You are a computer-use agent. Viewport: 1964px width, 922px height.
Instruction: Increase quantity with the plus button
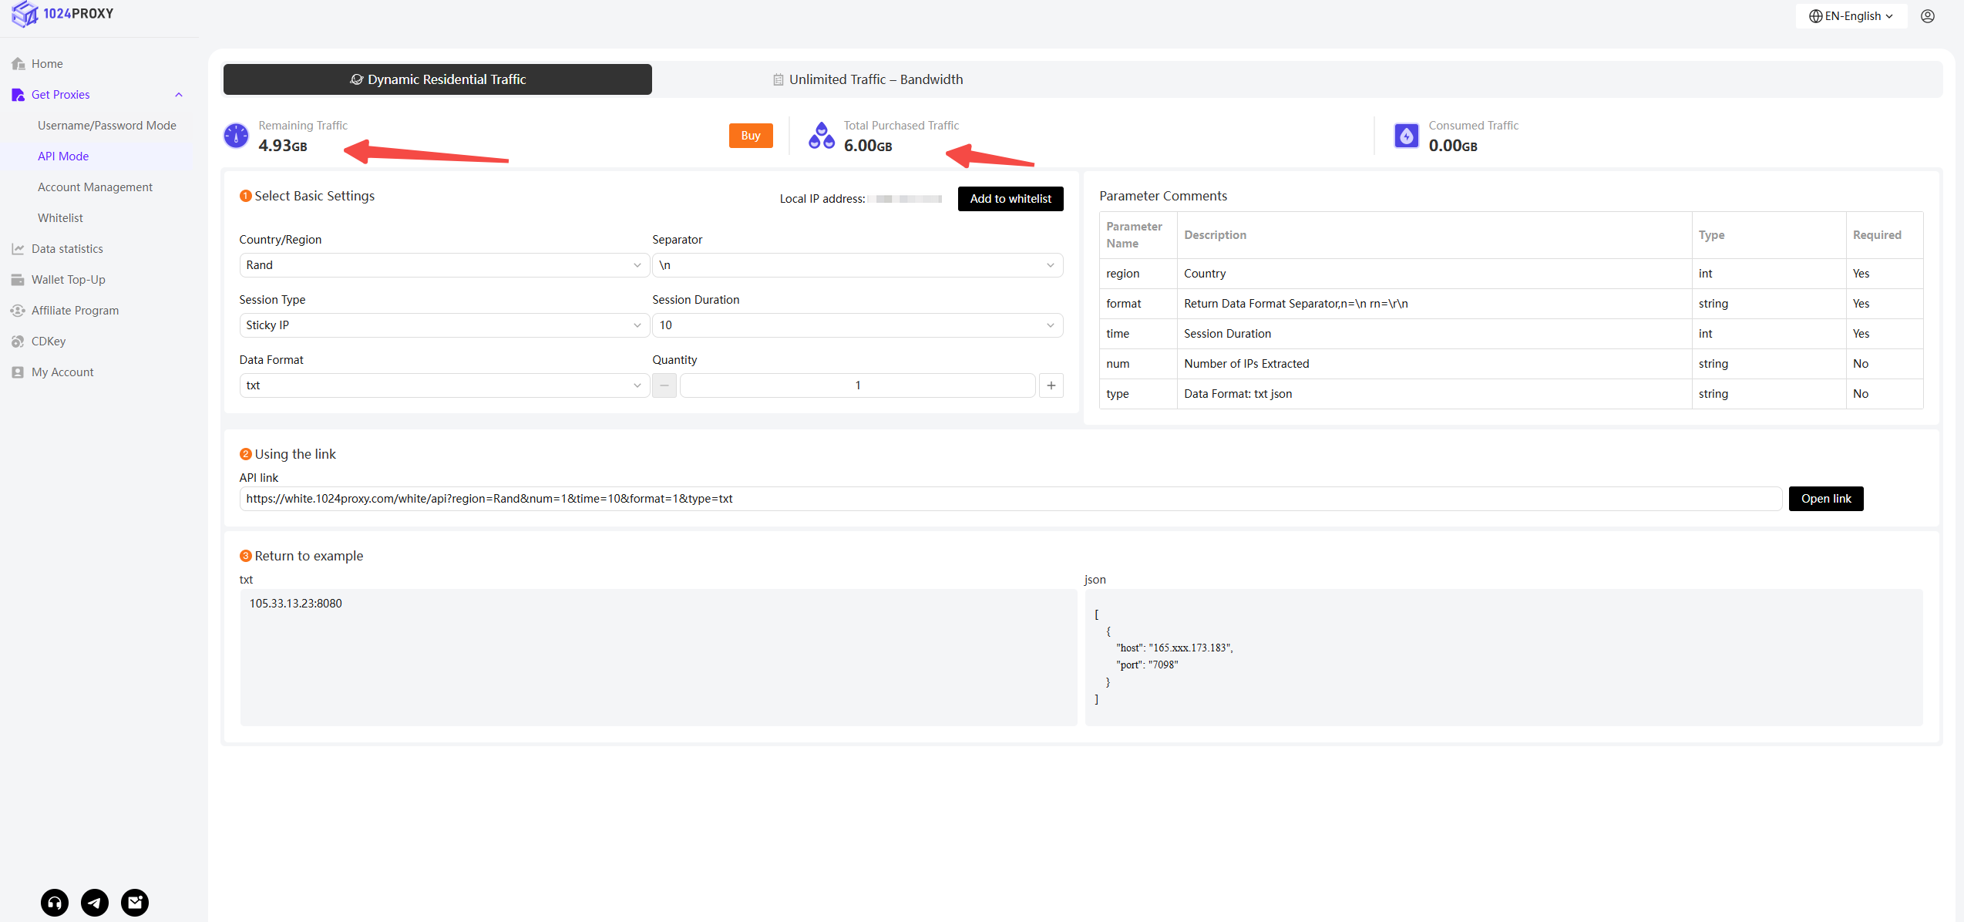tap(1051, 385)
